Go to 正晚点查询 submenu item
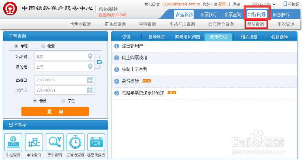302x162 pixels. 115,24
